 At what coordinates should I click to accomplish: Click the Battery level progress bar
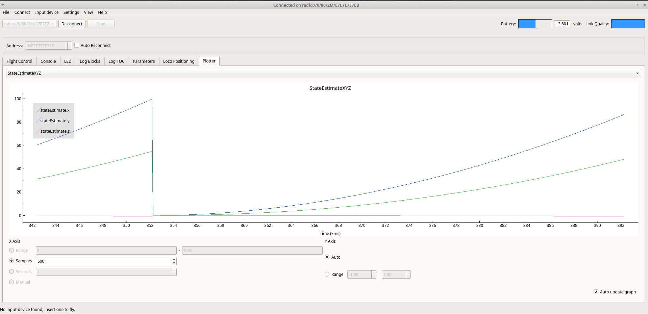(535, 24)
